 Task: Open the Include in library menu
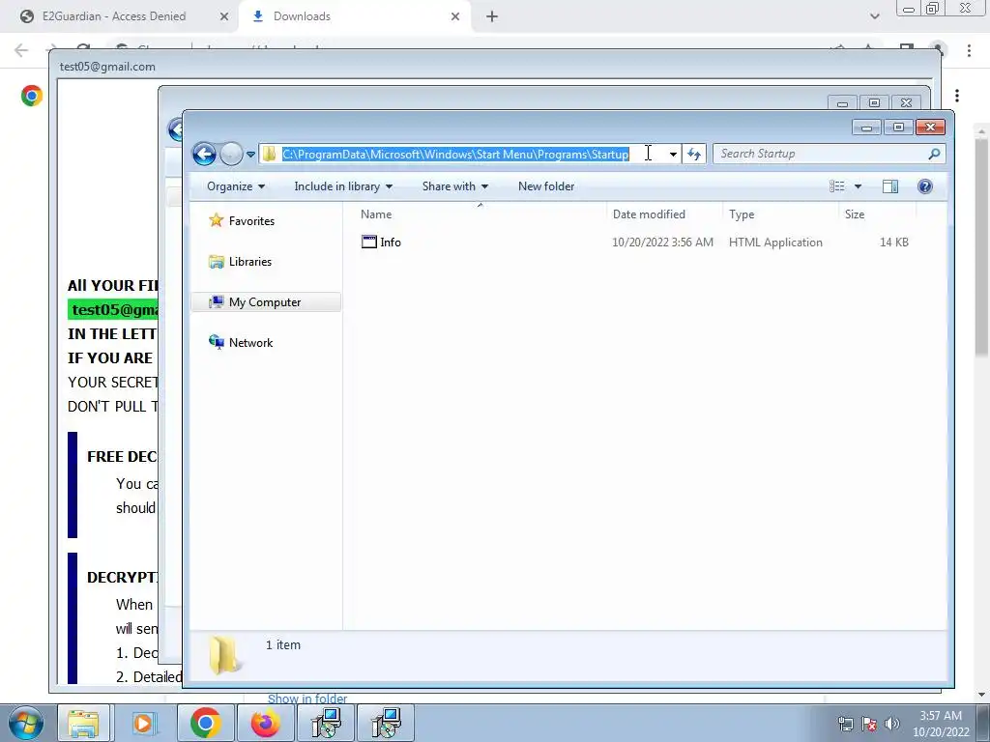point(343,186)
